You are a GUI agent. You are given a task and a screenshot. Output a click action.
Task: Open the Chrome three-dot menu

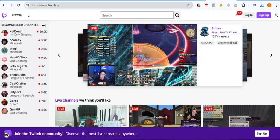click(x=276, y=5)
